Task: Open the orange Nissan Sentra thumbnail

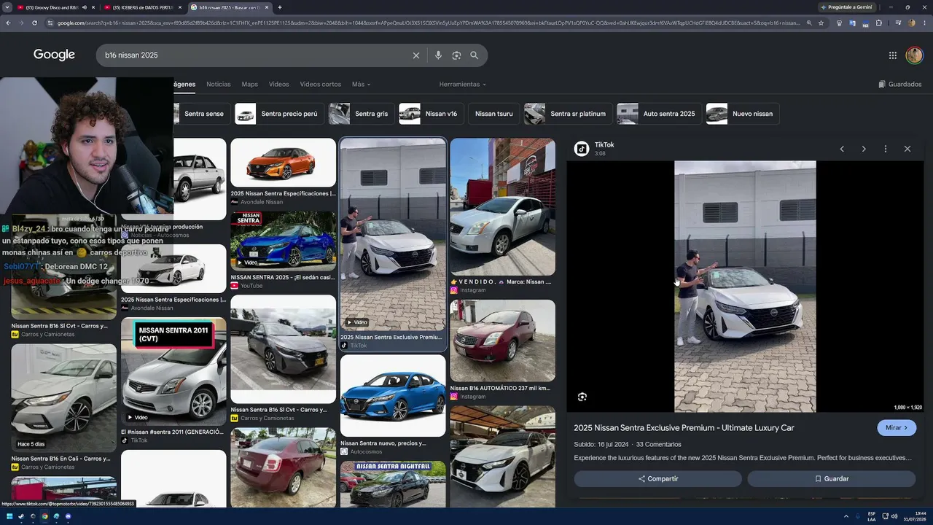Action: (x=283, y=163)
